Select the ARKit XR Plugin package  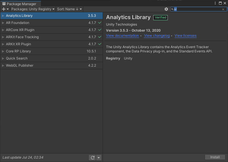(51, 44)
